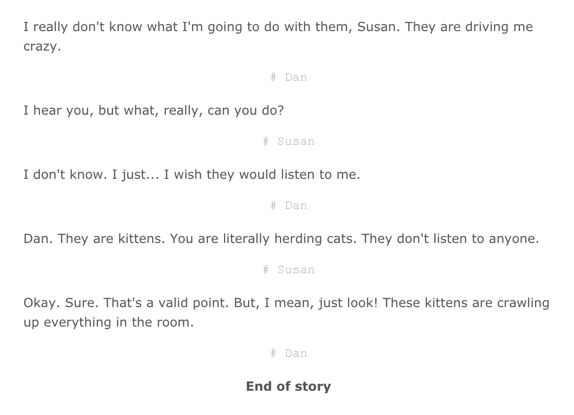574x415 pixels.
Task: Click the word "crazy" in the opening paragraph
Action: [42, 47]
